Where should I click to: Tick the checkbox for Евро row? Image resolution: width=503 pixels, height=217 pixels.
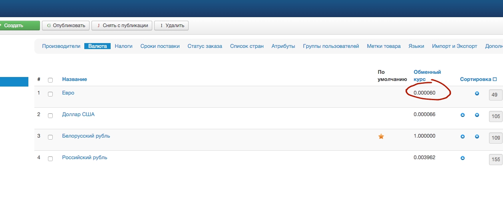[50, 94]
